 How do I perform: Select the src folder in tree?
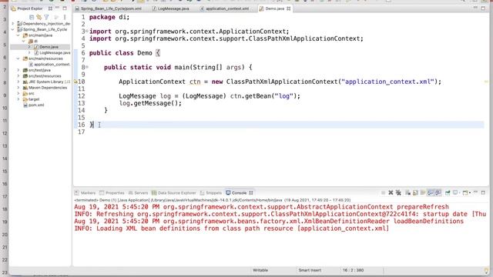[32, 93]
